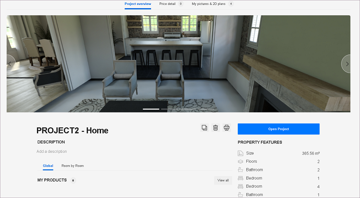The height and width of the screenshot is (198, 360).
Task: Click the Add a description field
Action: coord(52,152)
